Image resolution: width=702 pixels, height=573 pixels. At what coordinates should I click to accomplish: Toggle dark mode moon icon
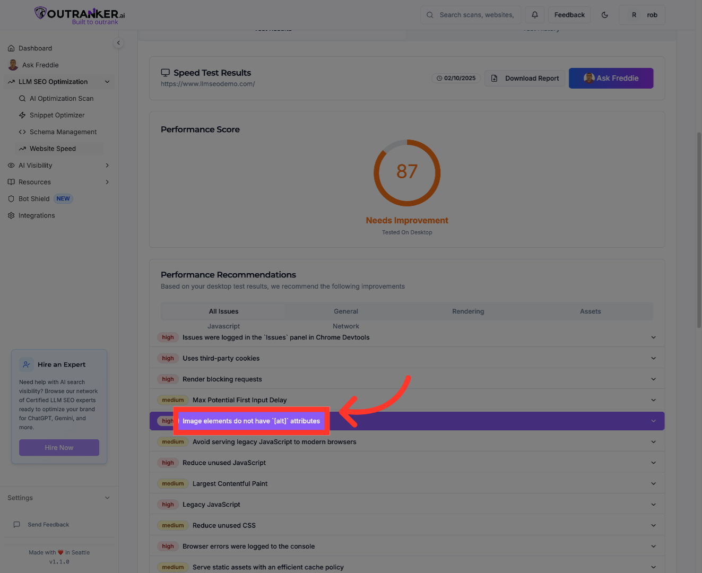pyautogui.click(x=604, y=15)
